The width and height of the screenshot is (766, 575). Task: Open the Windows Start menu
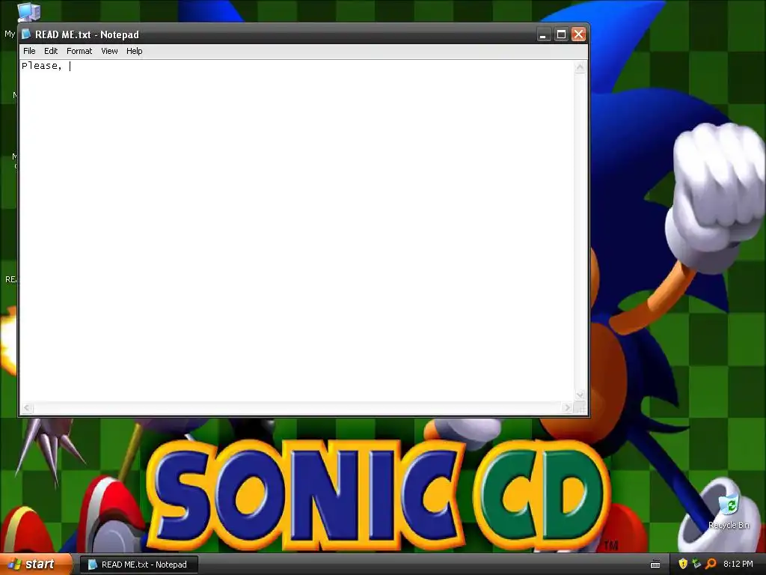tap(34, 565)
